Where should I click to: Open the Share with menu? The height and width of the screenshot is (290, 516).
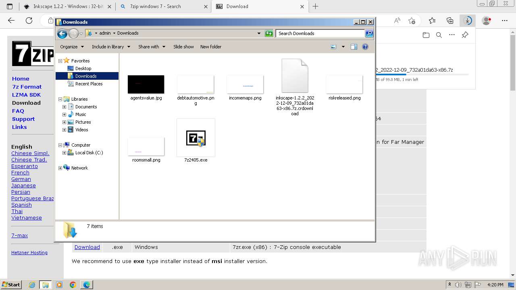click(152, 47)
